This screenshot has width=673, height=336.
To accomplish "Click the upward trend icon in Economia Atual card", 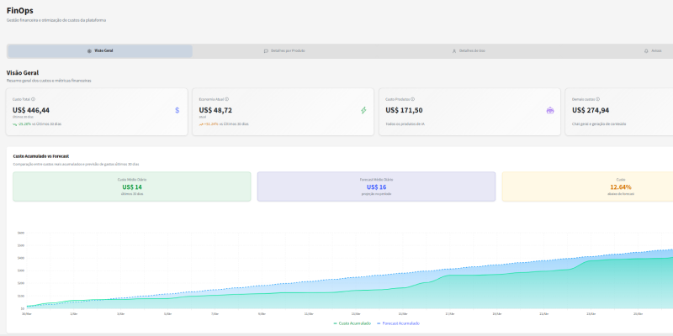I will point(201,124).
